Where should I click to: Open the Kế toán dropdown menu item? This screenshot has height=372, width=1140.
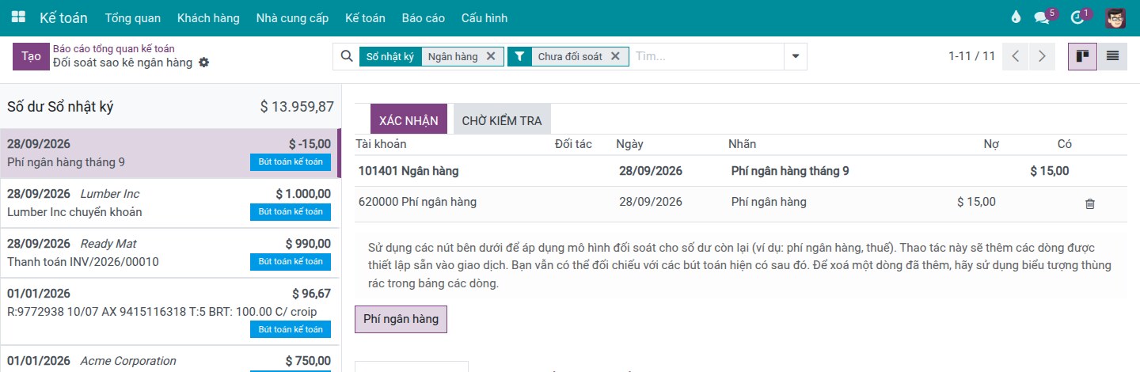365,17
